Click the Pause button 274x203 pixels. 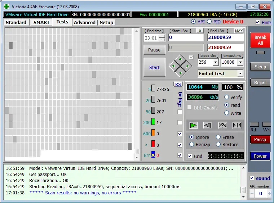click(x=154, y=50)
